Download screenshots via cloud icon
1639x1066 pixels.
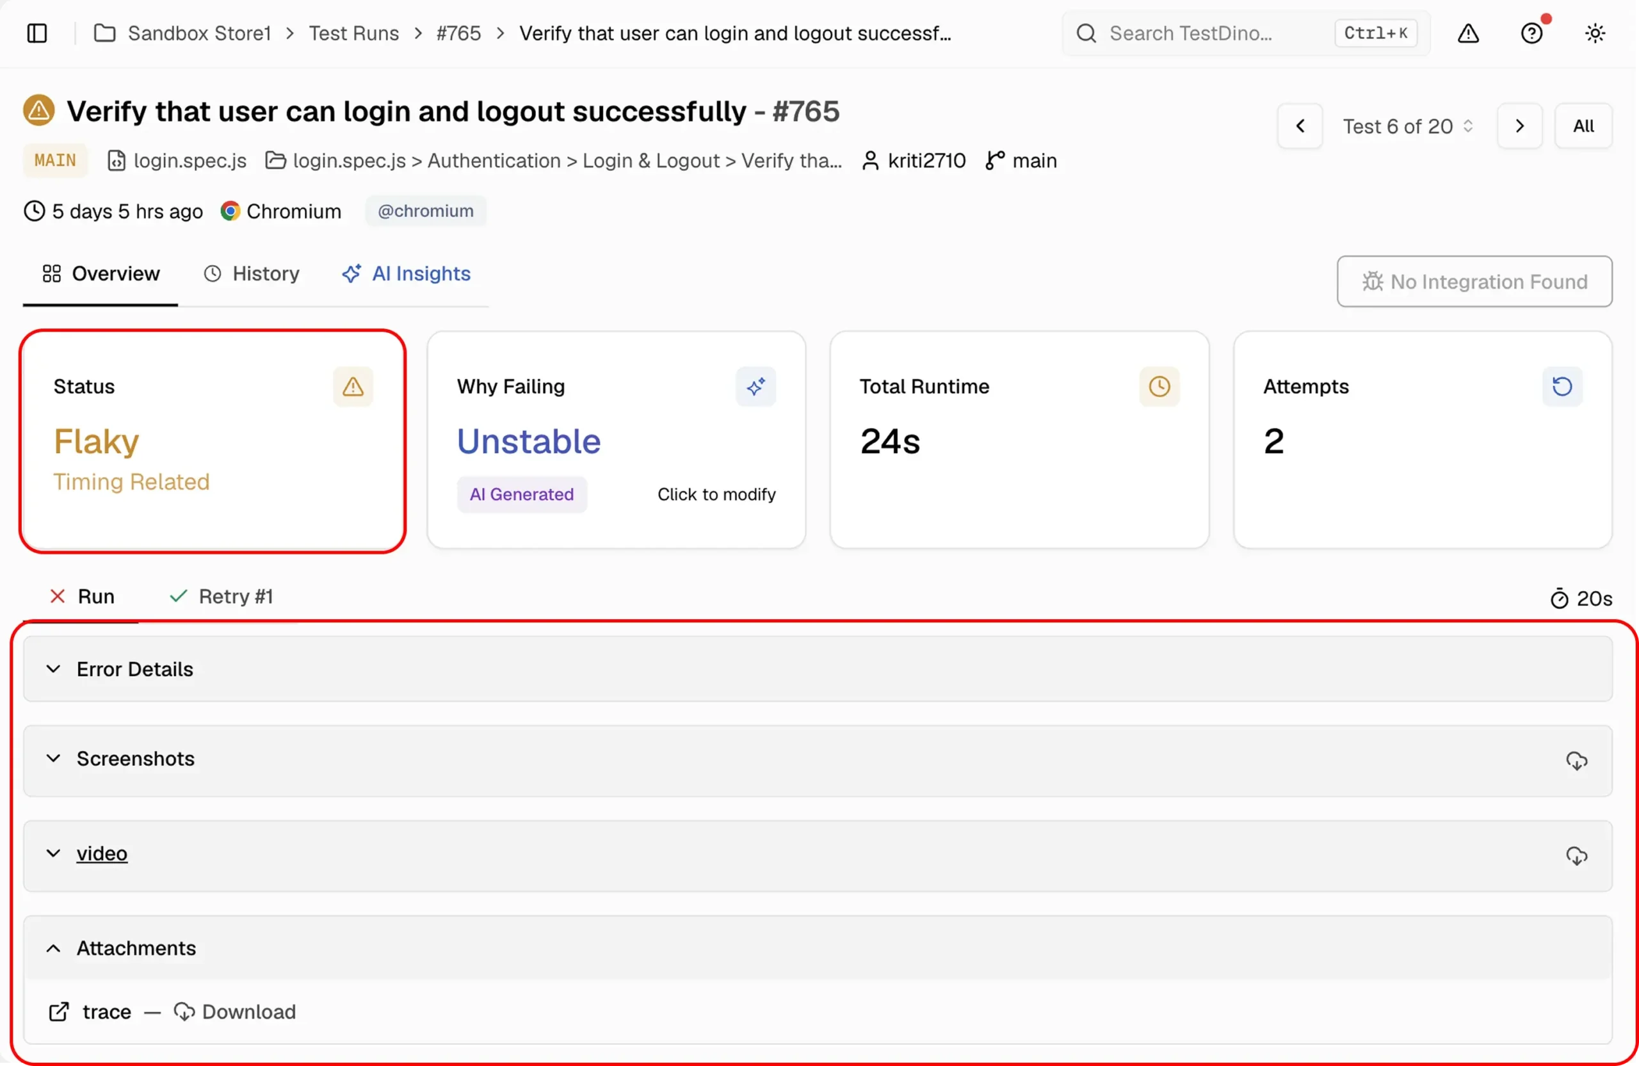pyautogui.click(x=1576, y=761)
